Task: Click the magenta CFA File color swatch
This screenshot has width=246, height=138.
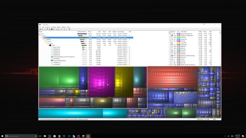Action: [178, 41]
